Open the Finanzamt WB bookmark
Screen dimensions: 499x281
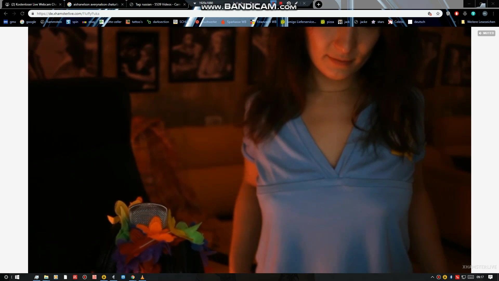264,22
